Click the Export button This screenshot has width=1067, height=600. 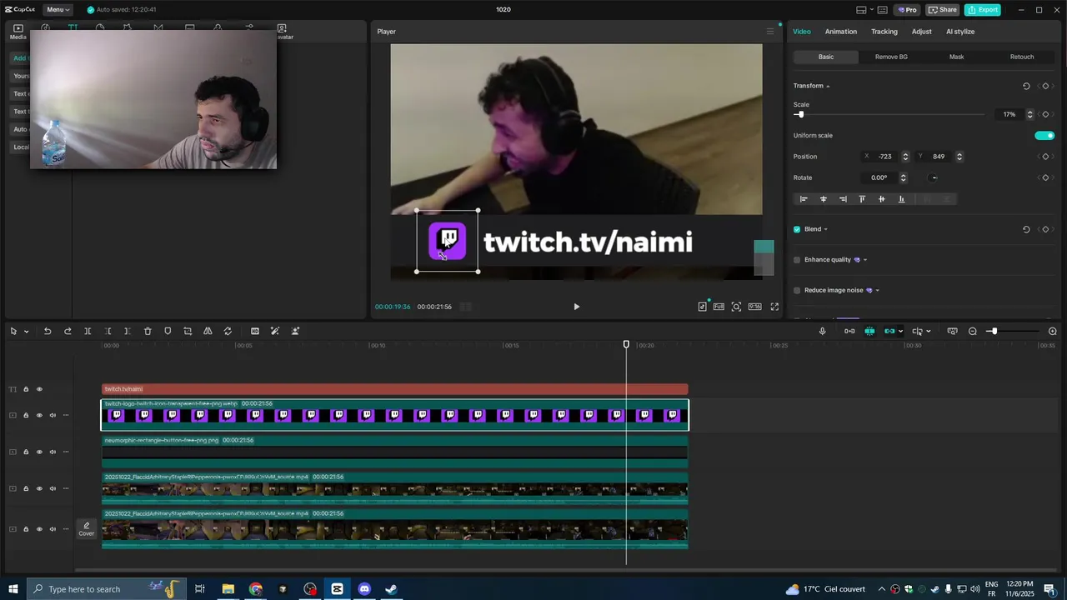click(x=983, y=10)
